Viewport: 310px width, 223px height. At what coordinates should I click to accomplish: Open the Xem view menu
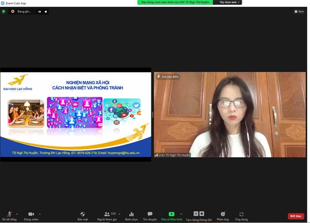[299, 11]
